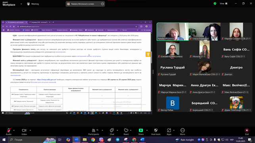The height and width of the screenshot is (143, 255).
Task: Open the Meeting tab at top
Action: (x=33, y=4)
